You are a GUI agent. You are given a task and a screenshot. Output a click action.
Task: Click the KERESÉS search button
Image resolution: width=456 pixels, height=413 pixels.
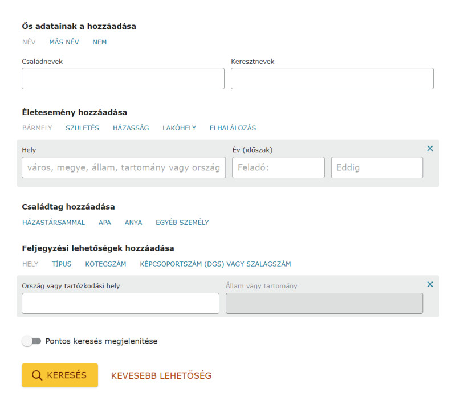coord(60,375)
